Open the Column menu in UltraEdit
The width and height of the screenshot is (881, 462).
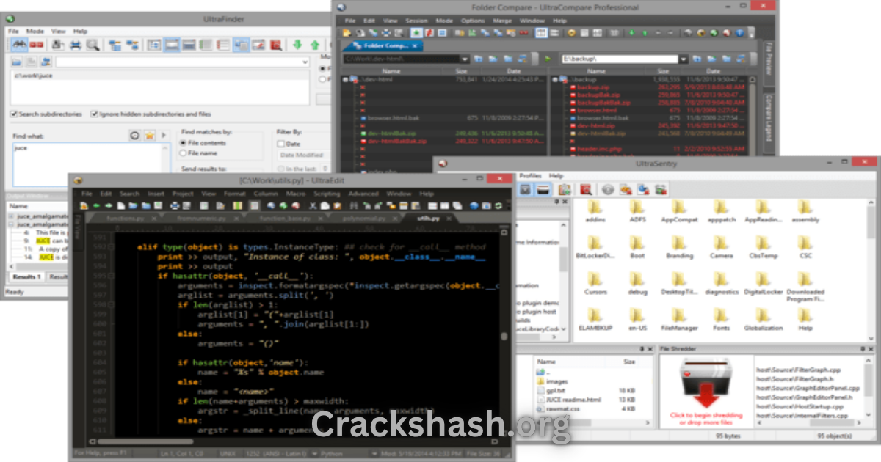tap(266, 194)
